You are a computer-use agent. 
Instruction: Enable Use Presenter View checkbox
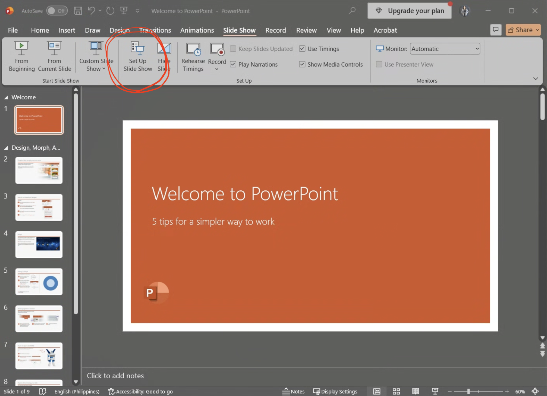click(379, 64)
